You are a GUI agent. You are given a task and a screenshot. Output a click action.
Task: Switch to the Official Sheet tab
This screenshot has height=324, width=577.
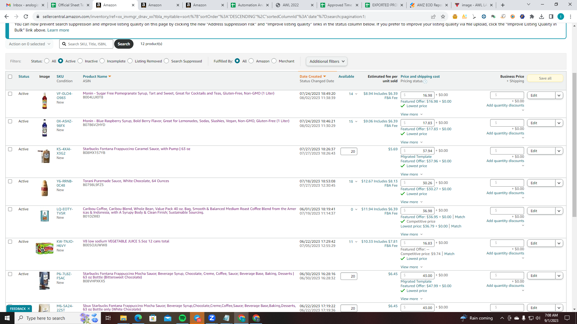[x=70, y=5]
